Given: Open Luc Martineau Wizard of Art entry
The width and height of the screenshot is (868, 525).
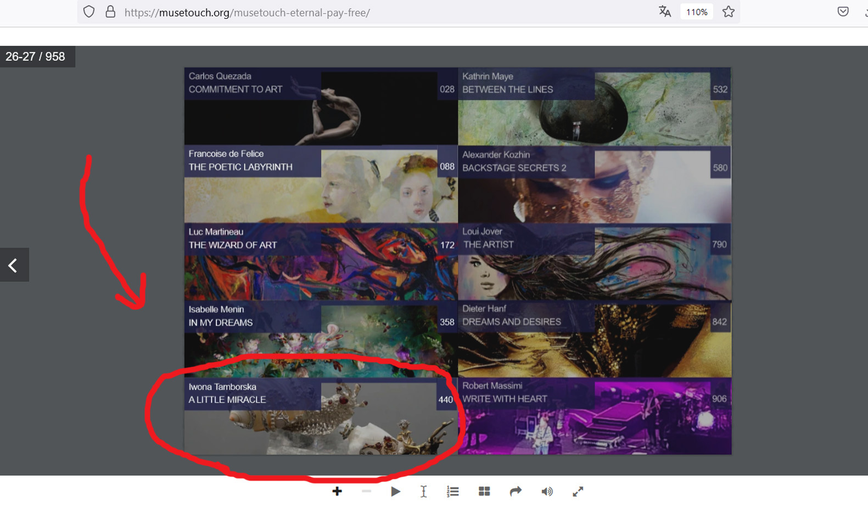Looking at the screenshot, I should point(321,262).
